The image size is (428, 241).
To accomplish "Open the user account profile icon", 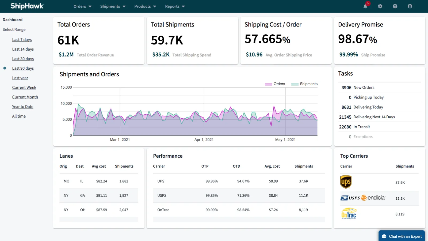I will pyautogui.click(x=410, y=6).
